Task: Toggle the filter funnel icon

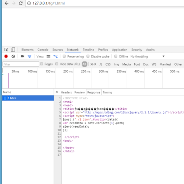Action: point(29,56)
